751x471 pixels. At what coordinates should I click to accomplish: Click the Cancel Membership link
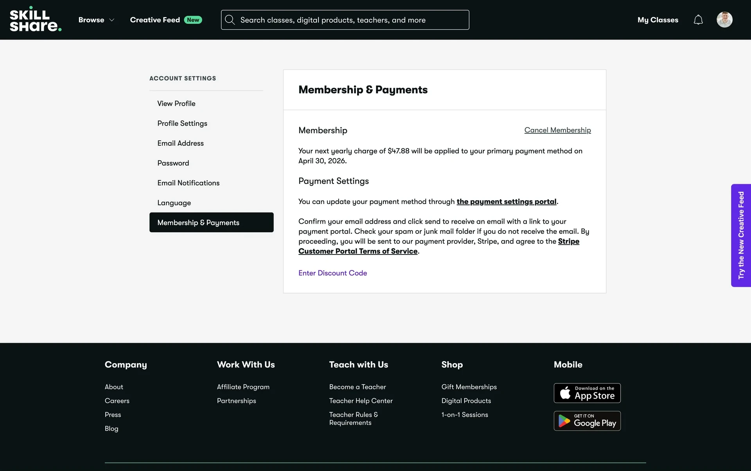tap(557, 130)
